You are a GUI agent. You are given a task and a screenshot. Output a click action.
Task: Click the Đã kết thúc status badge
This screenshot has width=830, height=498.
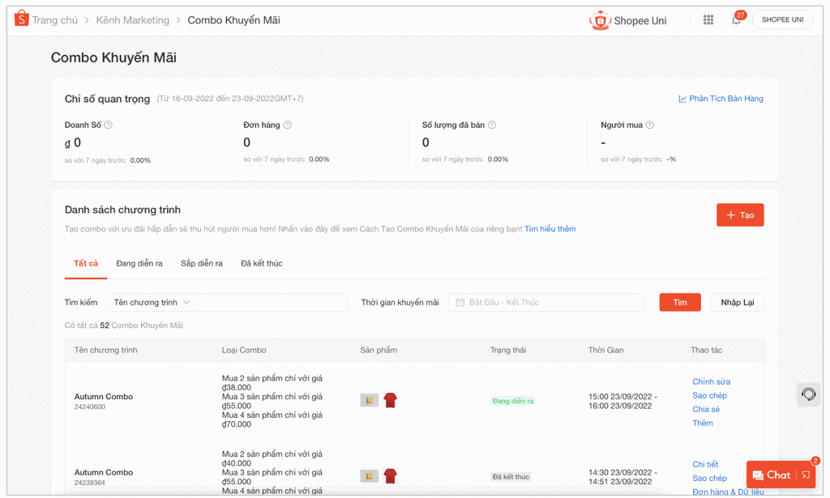coord(511,477)
